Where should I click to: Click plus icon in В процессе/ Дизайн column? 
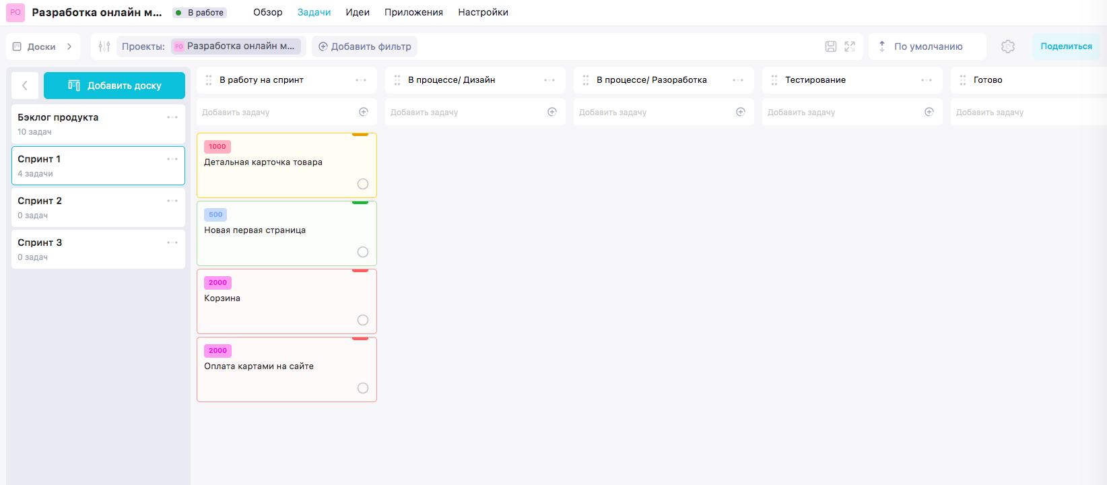[x=552, y=112]
